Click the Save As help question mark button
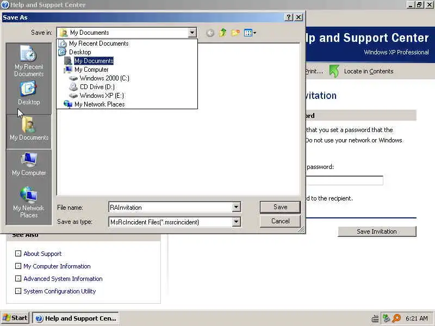Viewport: 435px width, 326px height. click(289, 17)
